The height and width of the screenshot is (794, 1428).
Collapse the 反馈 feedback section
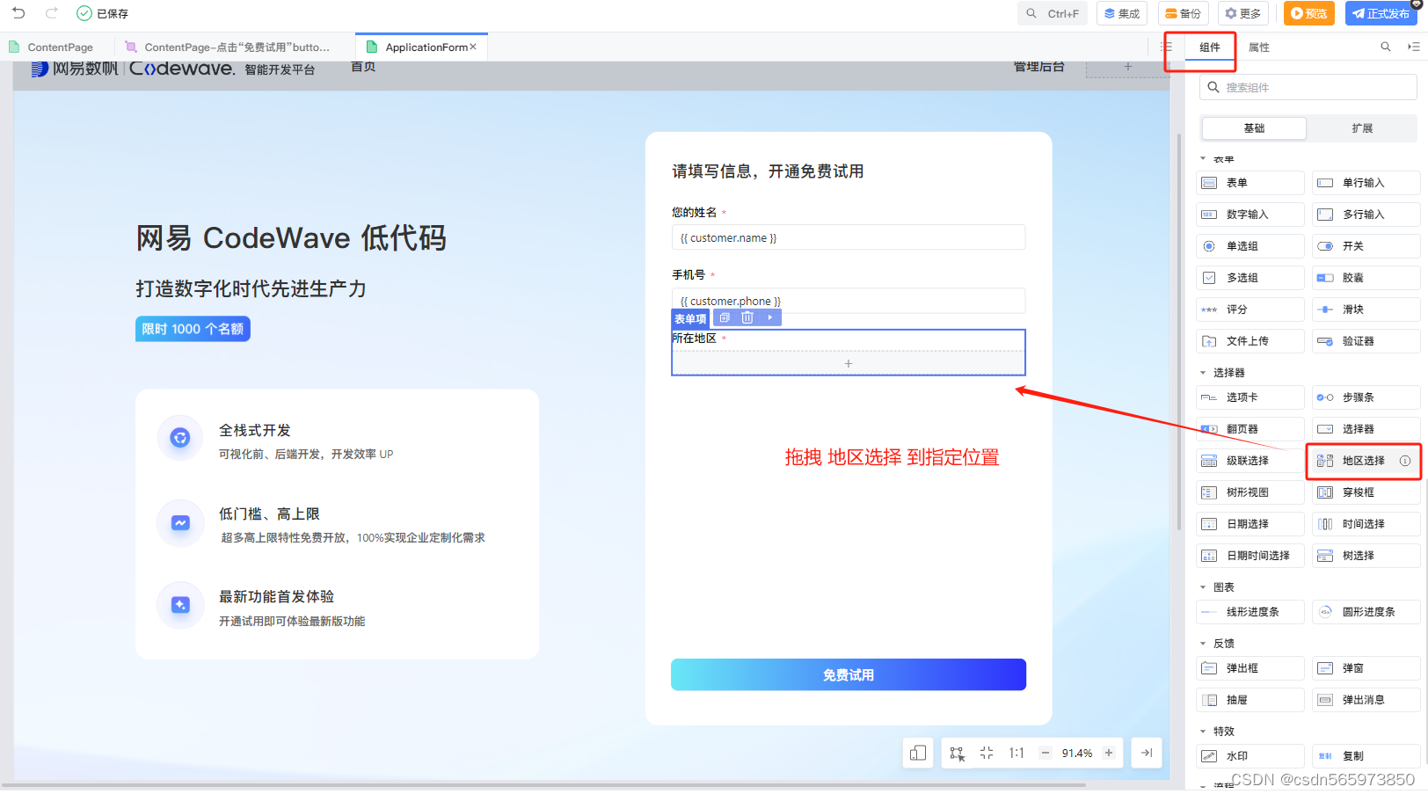pyautogui.click(x=1203, y=644)
